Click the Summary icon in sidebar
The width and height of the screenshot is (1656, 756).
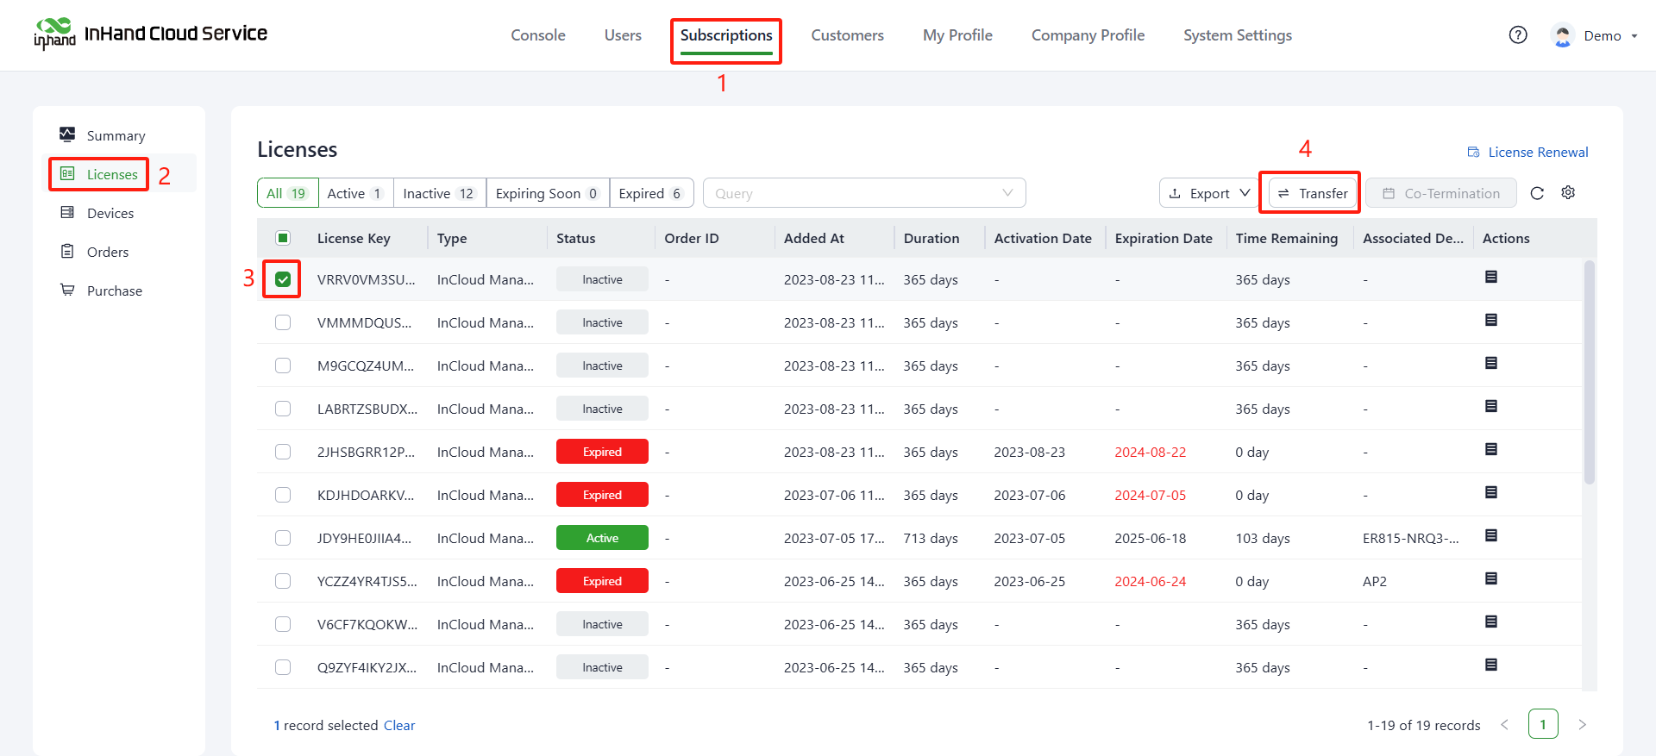(x=67, y=134)
